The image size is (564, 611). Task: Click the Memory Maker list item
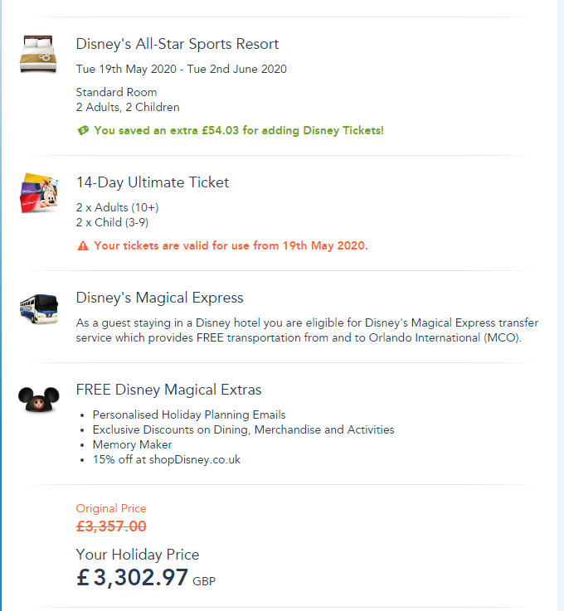(x=133, y=444)
